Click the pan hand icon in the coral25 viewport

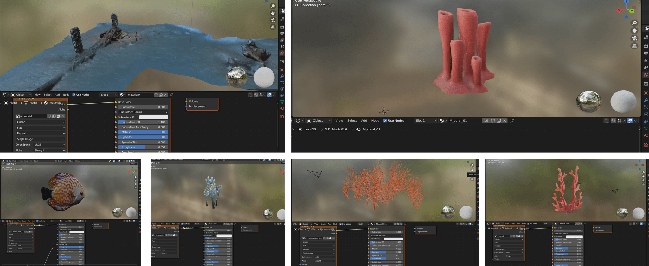(x=634, y=31)
